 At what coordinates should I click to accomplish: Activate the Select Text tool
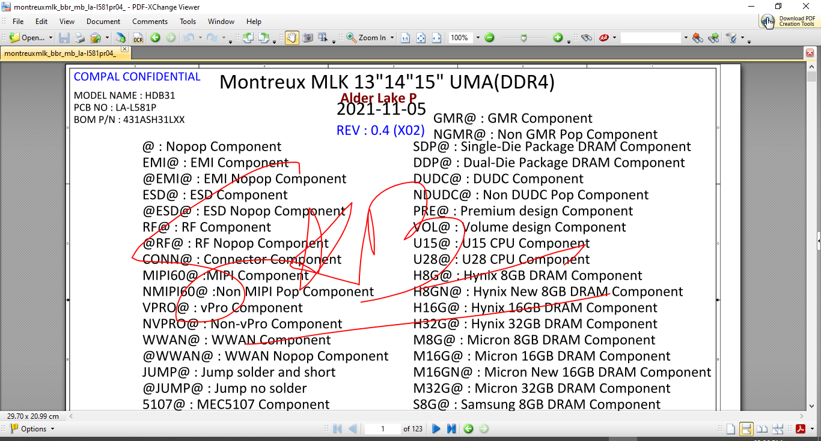pyautogui.click(x=323, y=38)
